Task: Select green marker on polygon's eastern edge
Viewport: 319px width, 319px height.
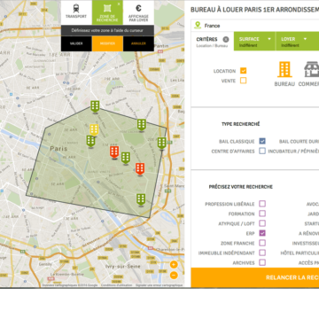Action: (x=161, y=144)
